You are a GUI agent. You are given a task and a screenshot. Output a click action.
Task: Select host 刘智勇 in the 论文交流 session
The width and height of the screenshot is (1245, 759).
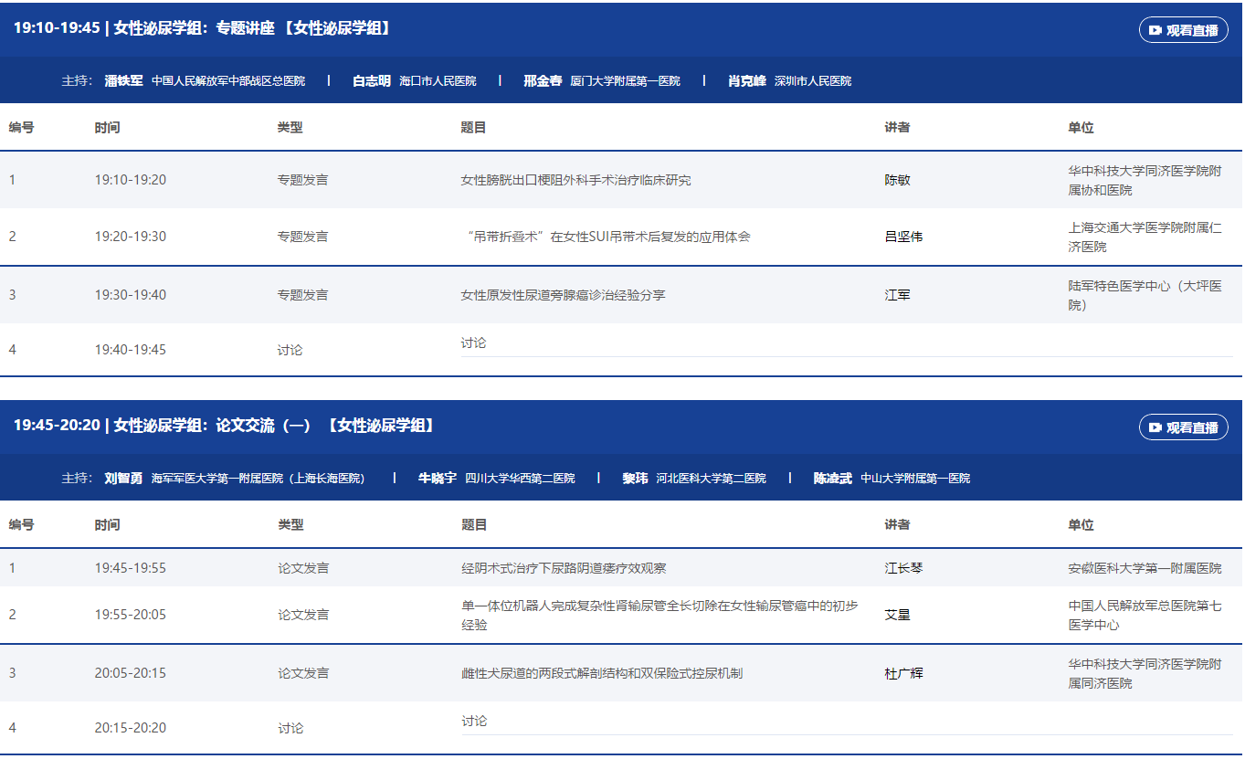(x=123, y=479)
